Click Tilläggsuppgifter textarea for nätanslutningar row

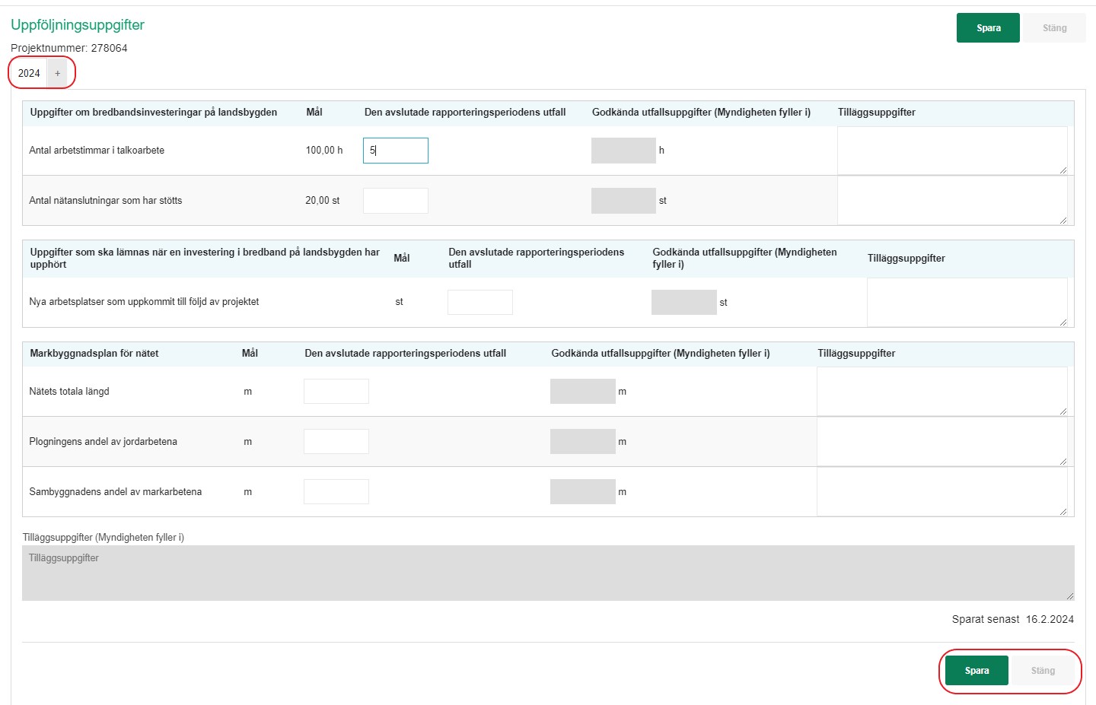point(952,201)
